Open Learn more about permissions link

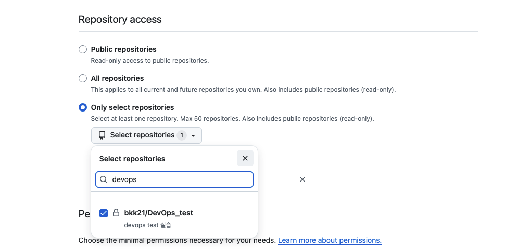[330, 241]
